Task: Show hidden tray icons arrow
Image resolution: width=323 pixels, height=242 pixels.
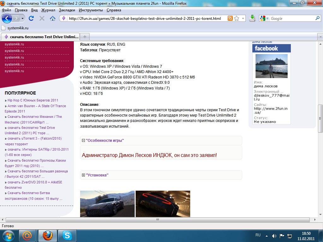Action: 267,236
